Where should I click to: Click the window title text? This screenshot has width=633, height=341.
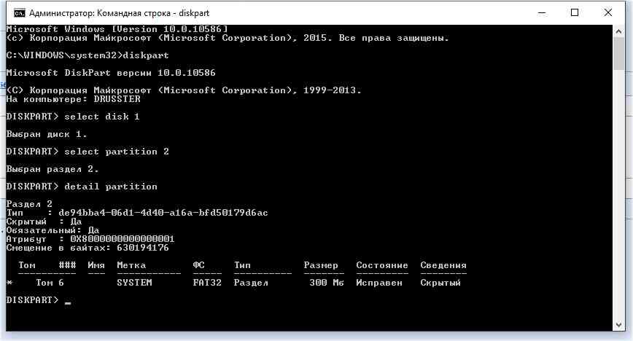pyautogui.click(x=119, y=13)
